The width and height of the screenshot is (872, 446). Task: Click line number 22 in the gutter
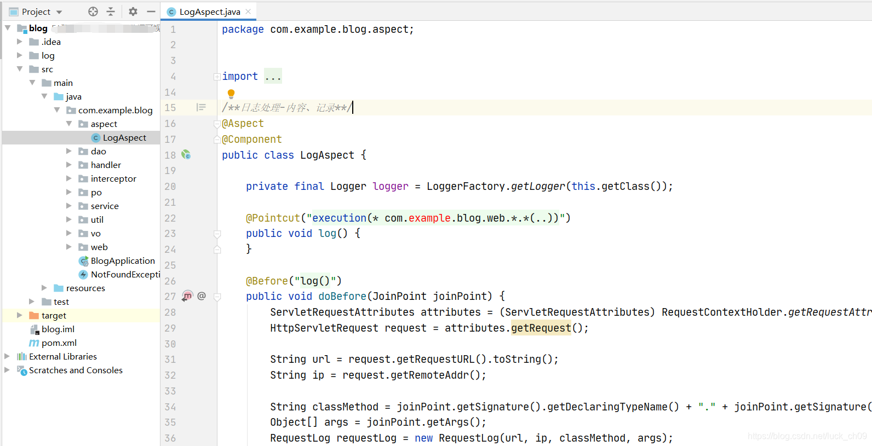tap(170, 218)
